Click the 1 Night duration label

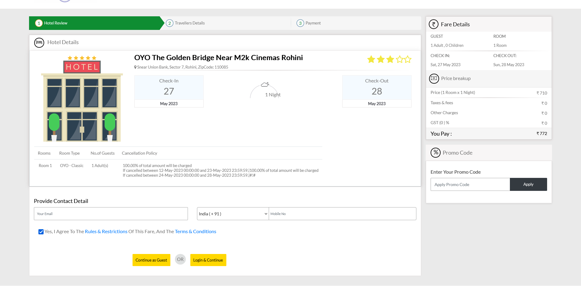tap(273, 95)
